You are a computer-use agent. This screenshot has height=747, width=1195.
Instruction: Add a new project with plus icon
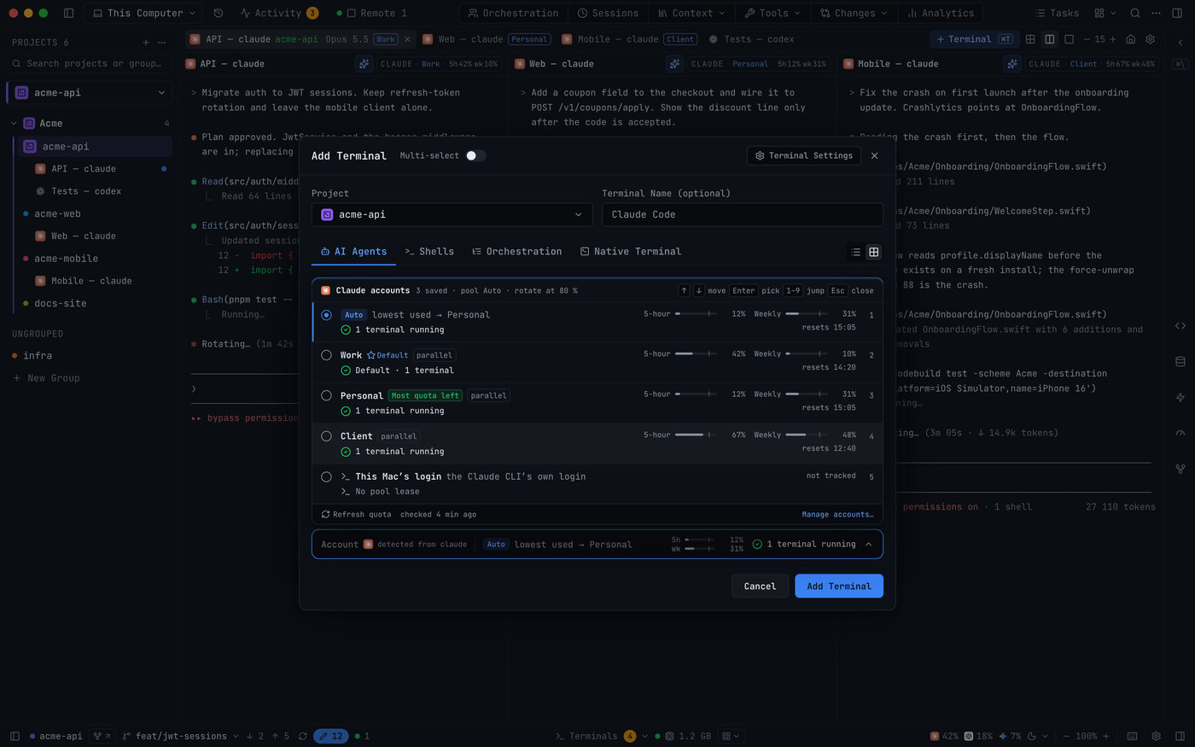click(145, 42)
